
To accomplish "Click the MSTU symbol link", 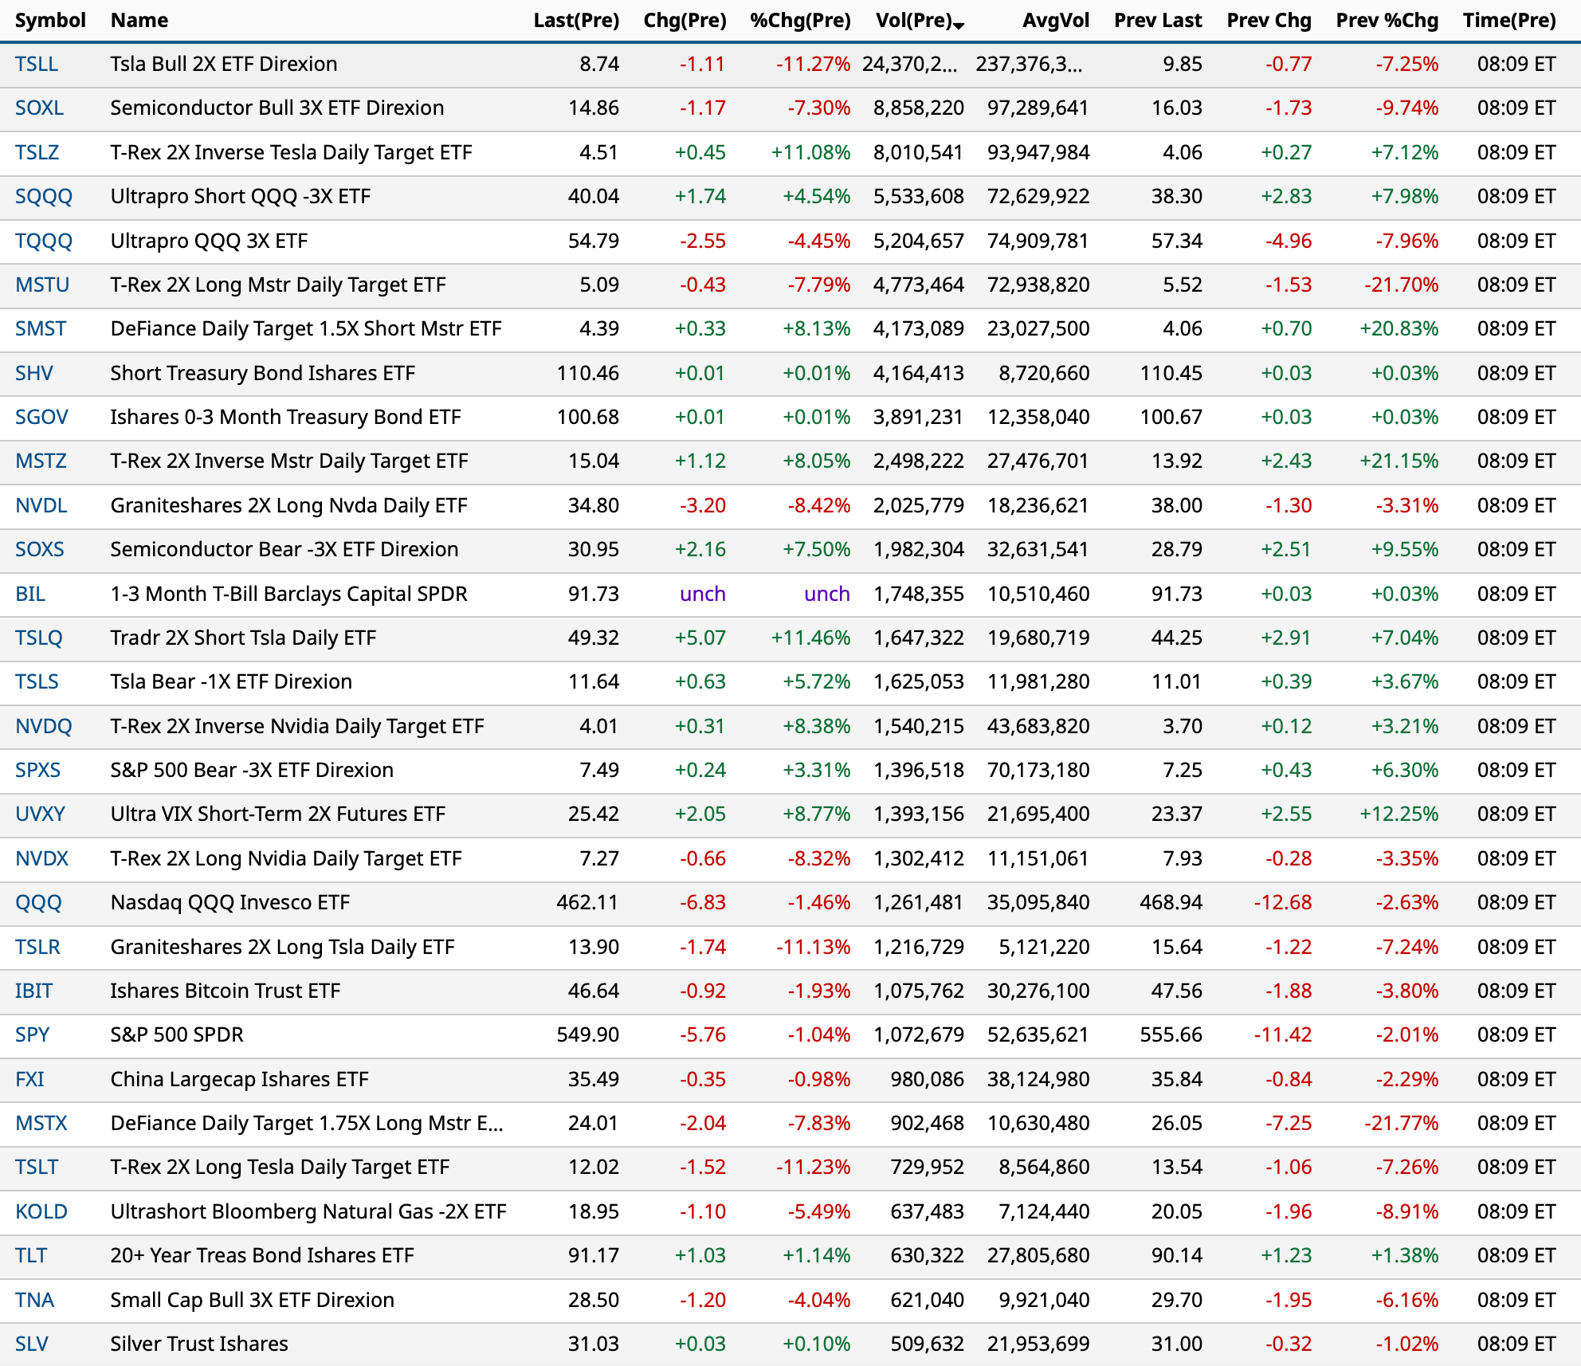I will click(x=42, y=285).
